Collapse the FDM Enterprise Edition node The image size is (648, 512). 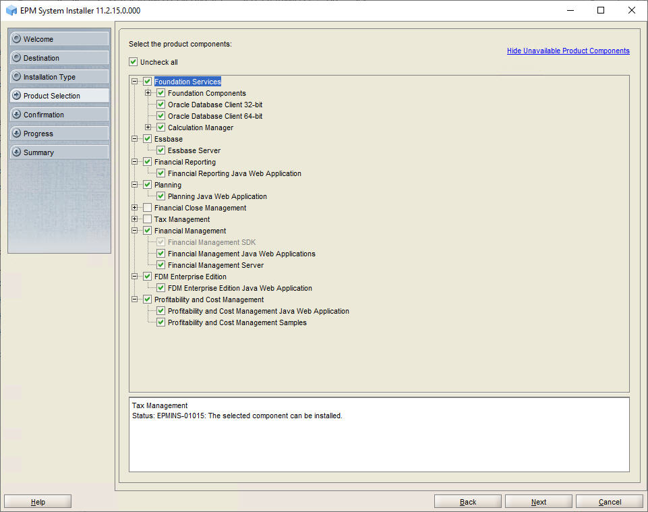[x=135, y=277]
